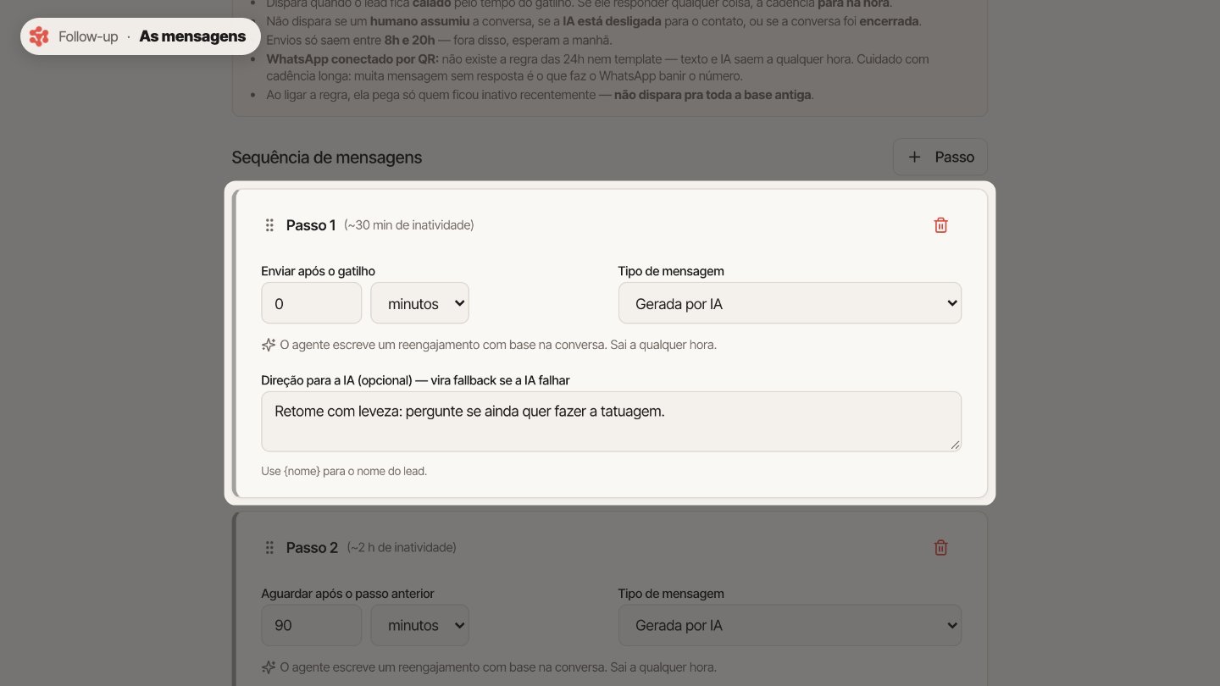Click the sparkle AI icon in Passo 1
The height and width of the screenshot is (686, 1220).
point(269,345)
